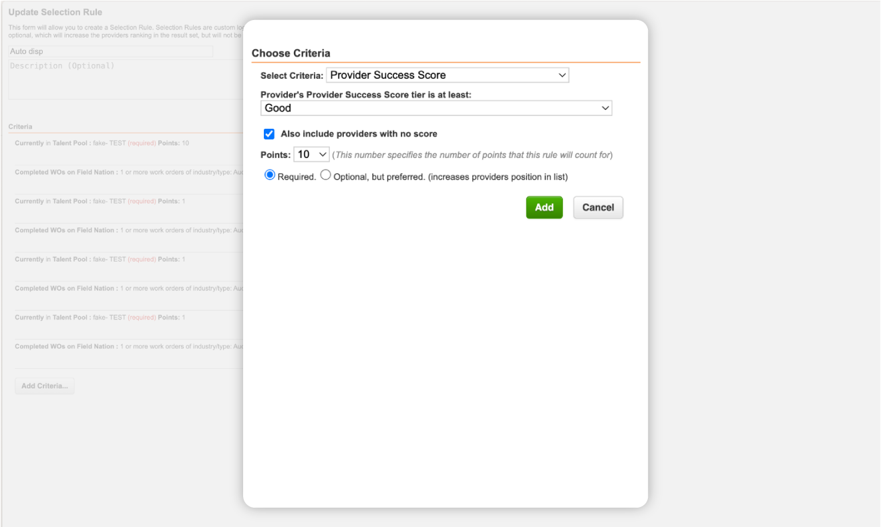The height and width of the screenshot is (527, 881).
Task: Click the topmost Completed WOs on Field Nation criterion
Action: coord(127,172)
